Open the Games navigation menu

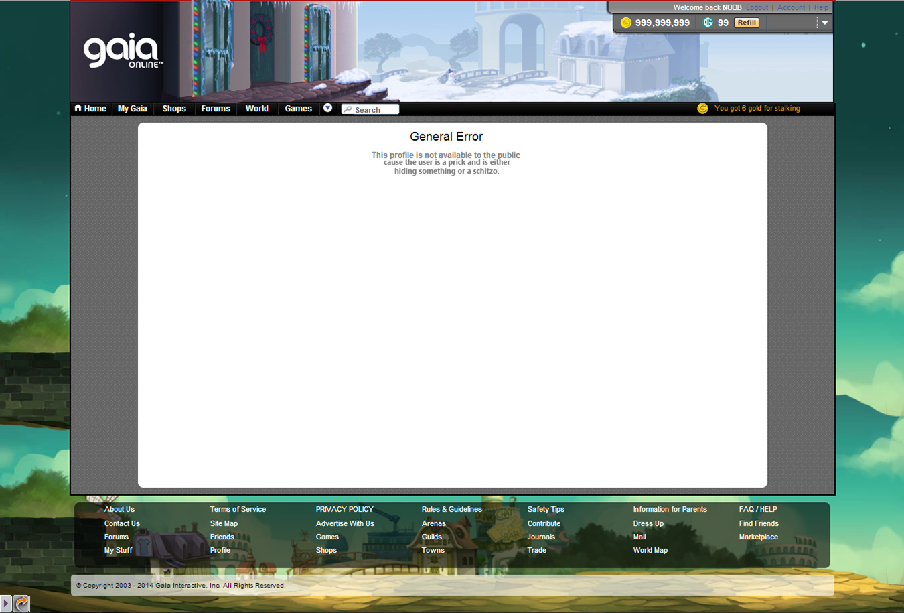click(x=298, y=109)
